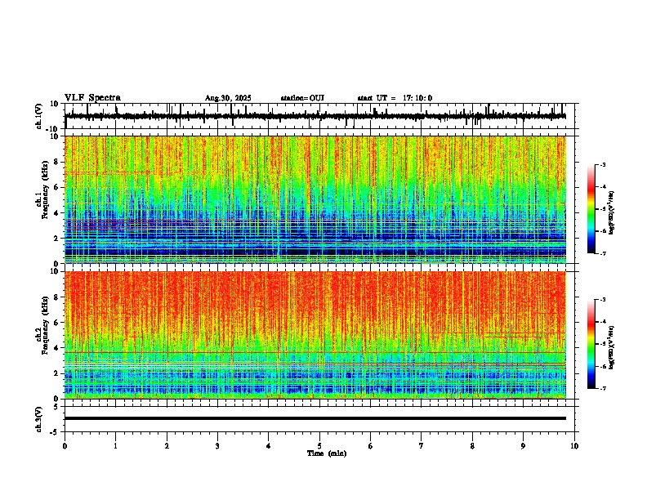Click the "-7" label on ch.1 color bar
Viewport: 647px width, 500px height.
pos(602,253)
